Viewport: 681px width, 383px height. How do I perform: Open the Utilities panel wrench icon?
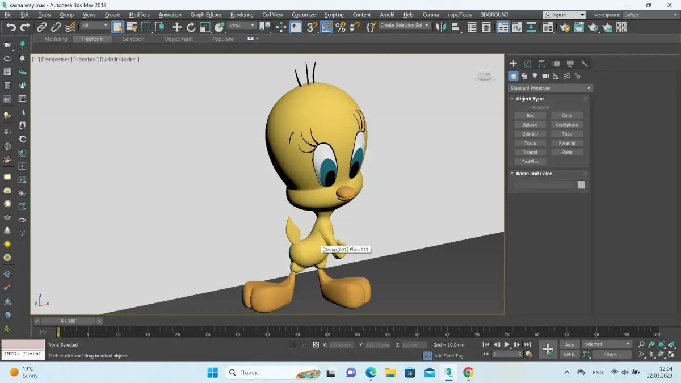(x=584, y=64)
